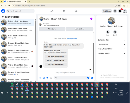This screenshot has width=130, height=103.
Task: Open Janet's 2 Beds 1 Bath House chat
Action: pyautogui.click(x=17, y=29)
